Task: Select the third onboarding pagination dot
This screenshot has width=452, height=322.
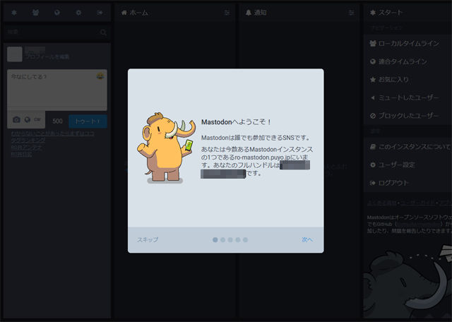Action: point(230,240)
